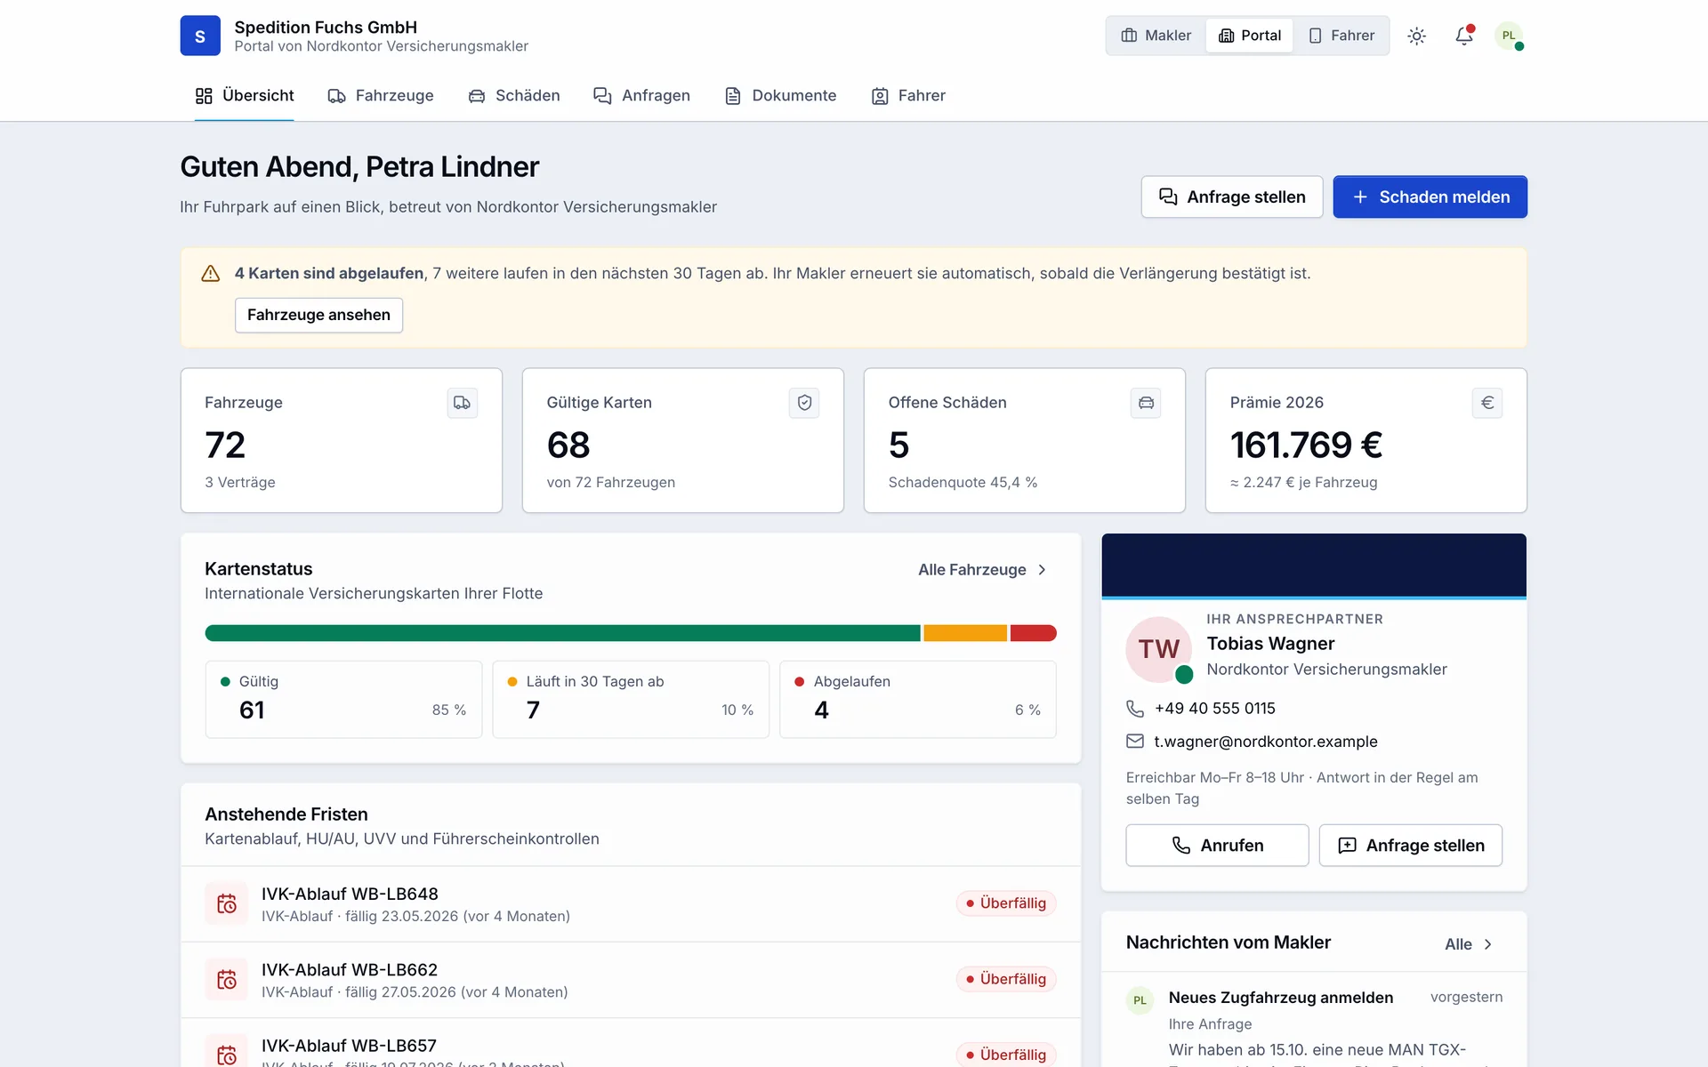The width and height of the screenshot is (1708, 1067).
Task: Switch to Fahrer view toggle
Action: point(1341,36)
